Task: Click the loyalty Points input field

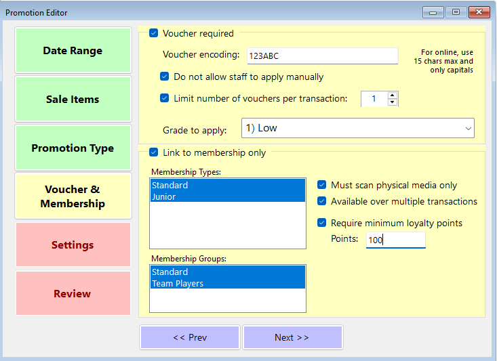Action: (395, 240)
